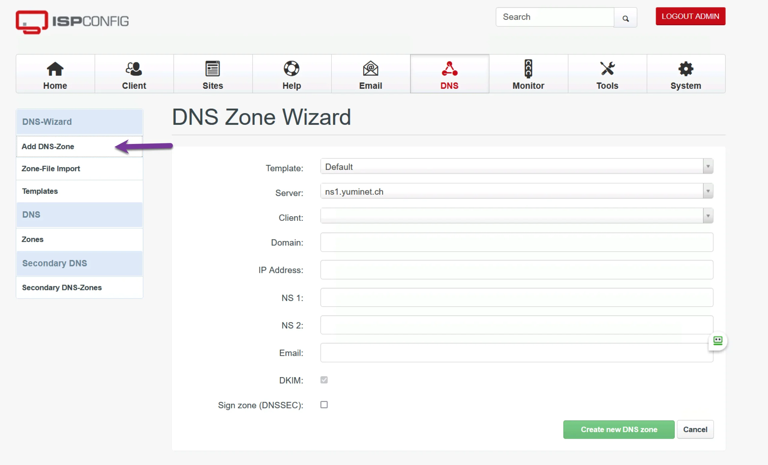
Task: Open the System module
Action: pyautogui.click(x=686, y=74)
